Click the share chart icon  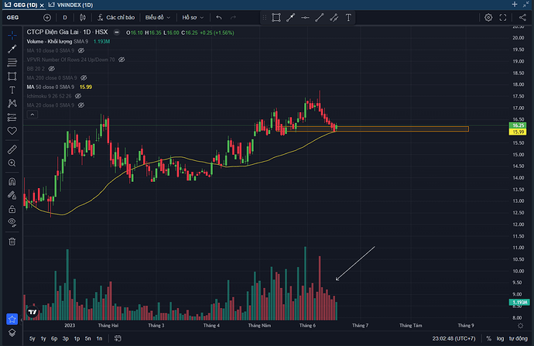pos(521,16)
